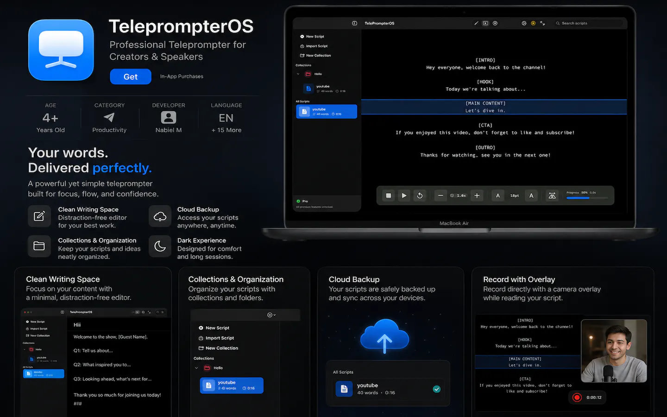
Task: Collapse the Hello collection chevron in MacBook sidebar
Action: (x=298, y=74)
